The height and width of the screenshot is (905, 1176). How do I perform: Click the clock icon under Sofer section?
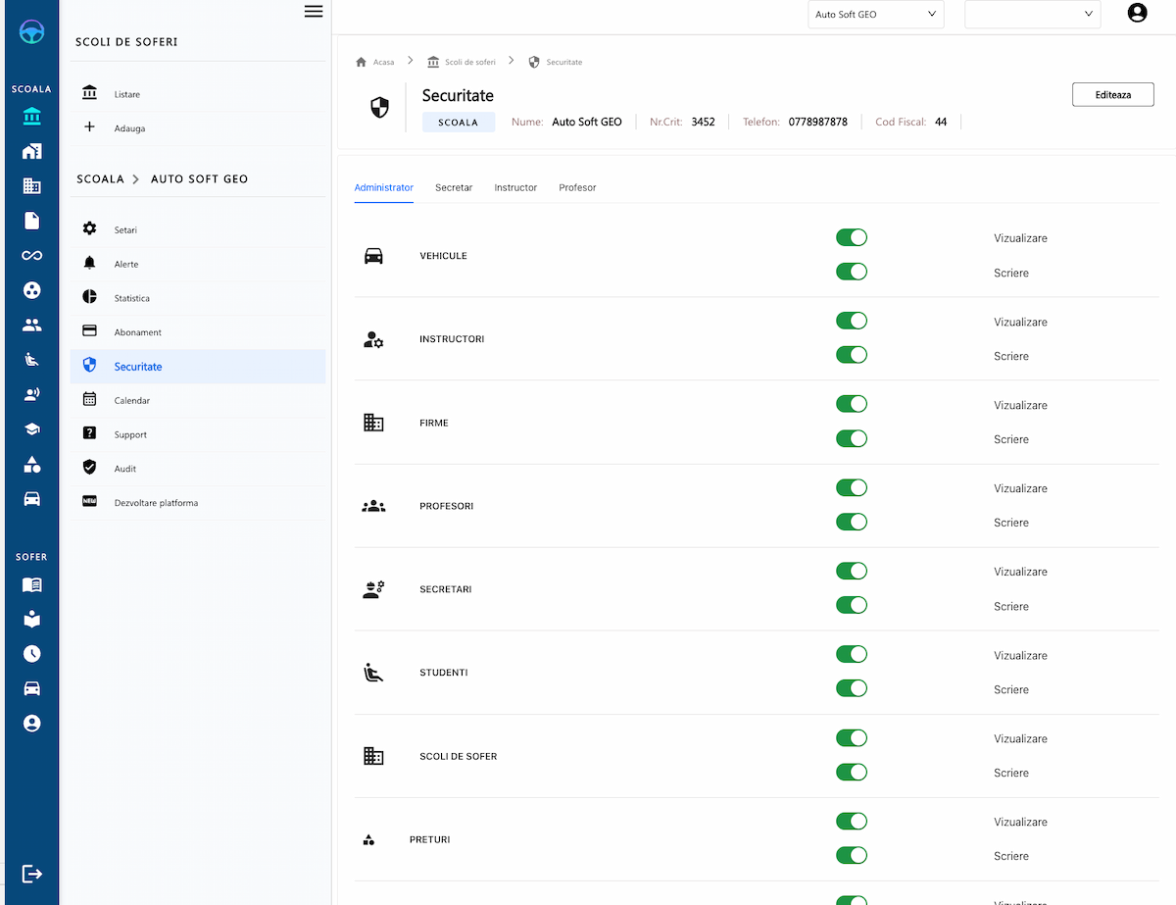click(31, 654)
